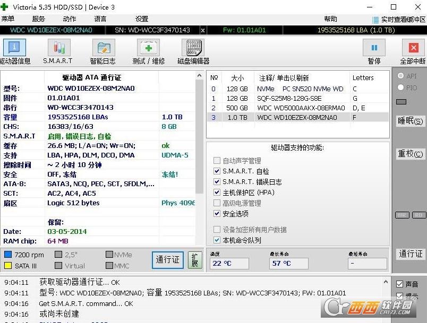This screenshot has width=427, height=323.
Task: Open the 驱动器信息 drive info icon
Action: coord(14,47)
